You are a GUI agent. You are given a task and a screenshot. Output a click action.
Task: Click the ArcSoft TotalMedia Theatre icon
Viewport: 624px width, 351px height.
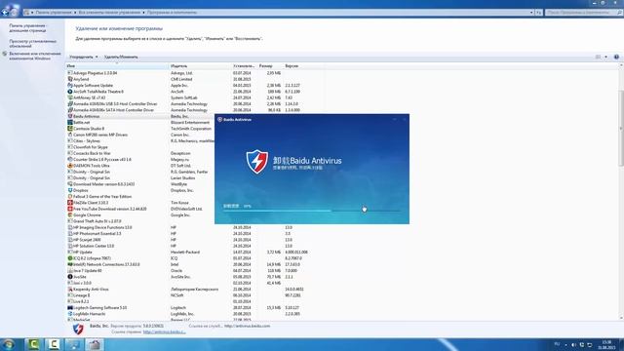70,92
